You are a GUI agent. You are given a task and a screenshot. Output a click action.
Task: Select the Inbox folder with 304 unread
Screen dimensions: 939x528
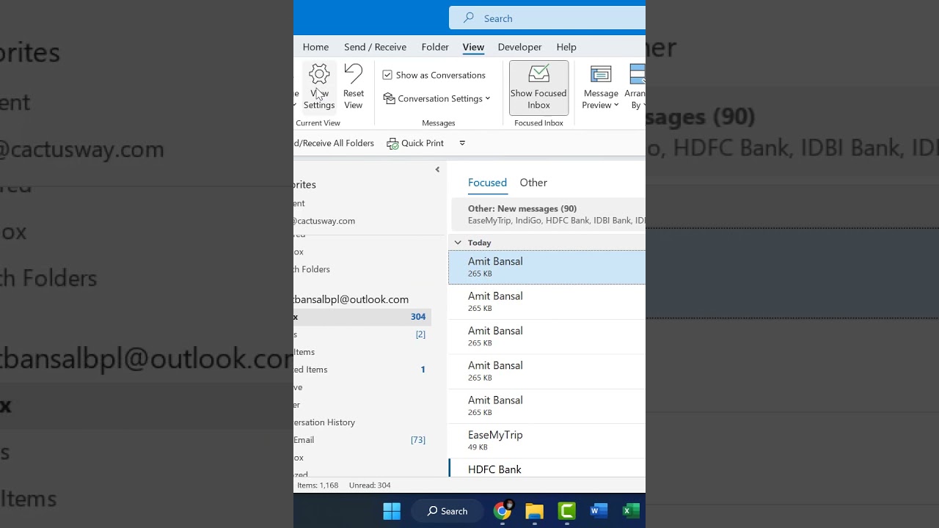tap(362, 317)
